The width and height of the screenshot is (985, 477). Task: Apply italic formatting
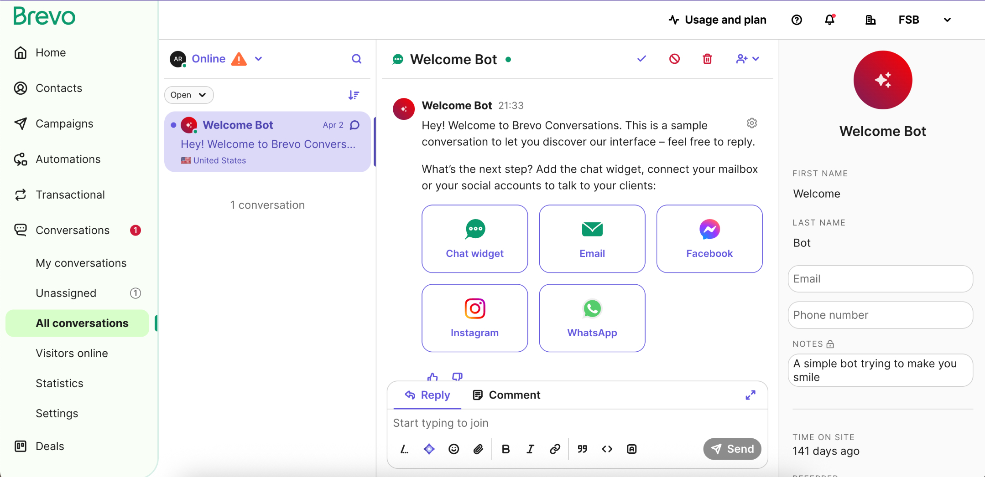[x=530, y=449]
